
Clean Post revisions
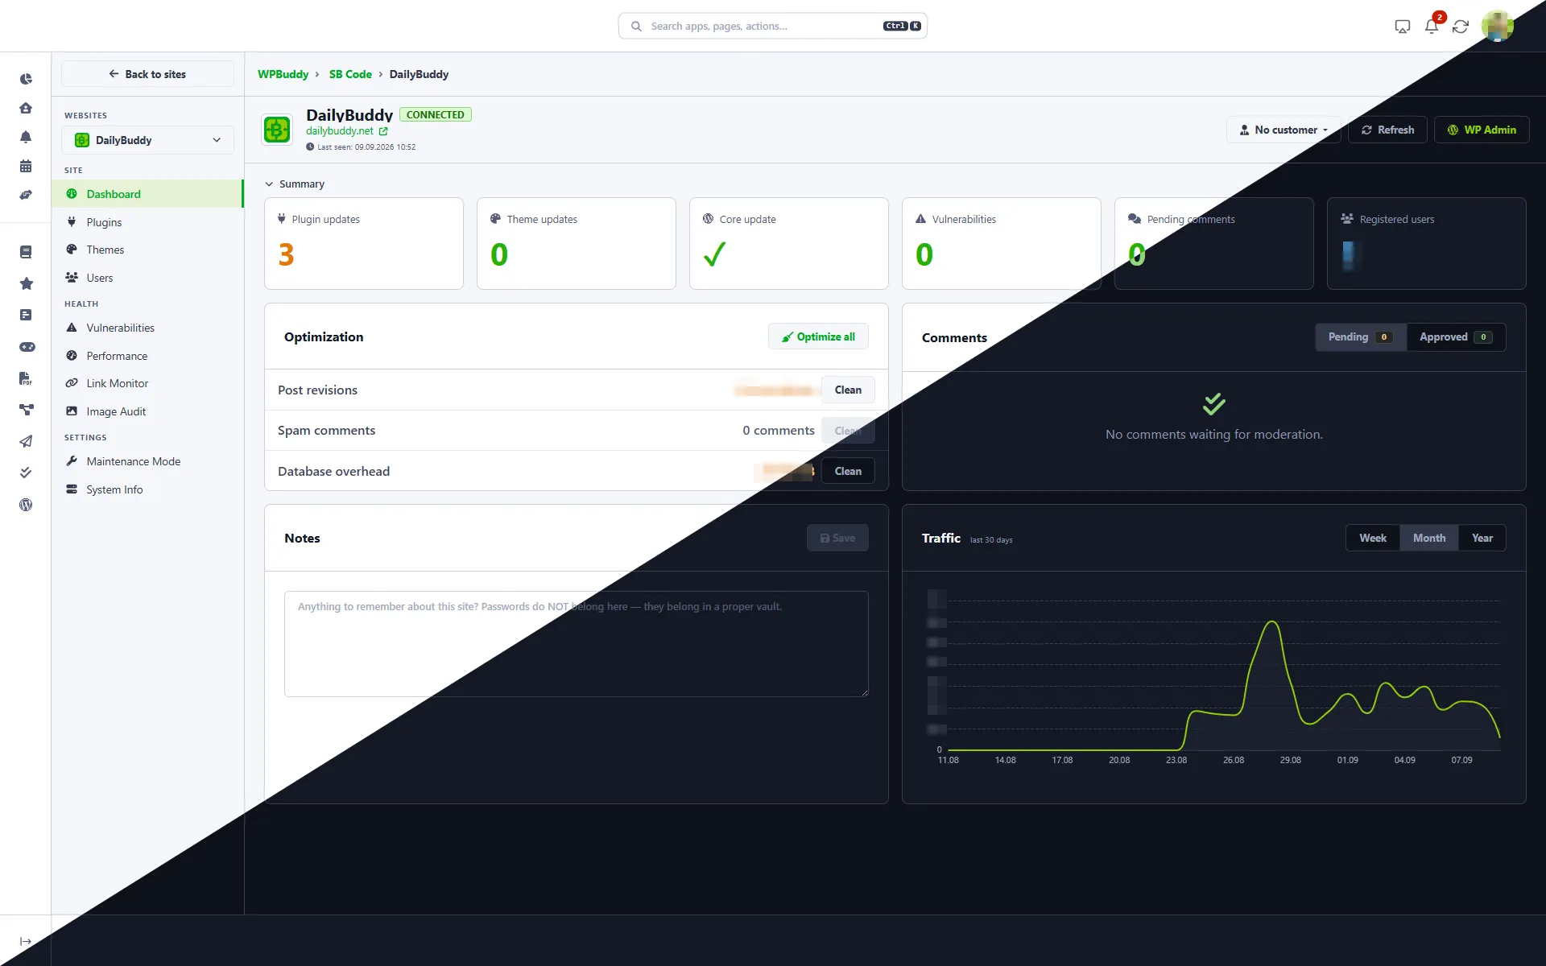point(848,390)
